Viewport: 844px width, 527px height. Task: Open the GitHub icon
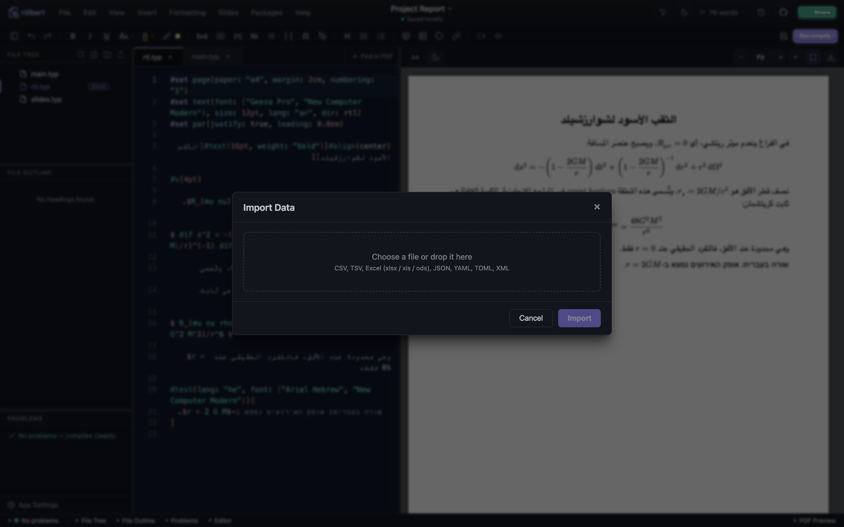tap(783, 13)
